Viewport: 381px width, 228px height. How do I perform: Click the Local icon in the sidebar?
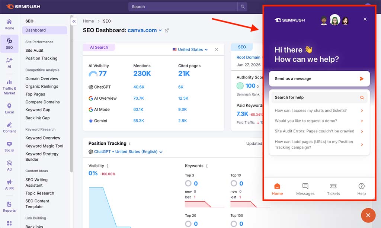(x=9, y=107)
